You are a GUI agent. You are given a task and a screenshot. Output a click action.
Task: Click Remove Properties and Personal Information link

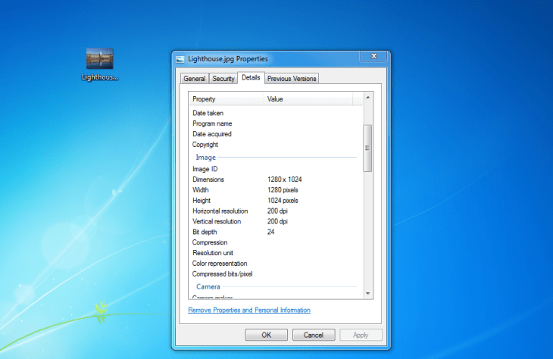(248, 310)
